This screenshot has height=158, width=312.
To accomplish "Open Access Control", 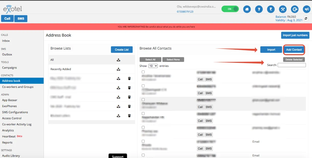I will [x=12, y=118].
